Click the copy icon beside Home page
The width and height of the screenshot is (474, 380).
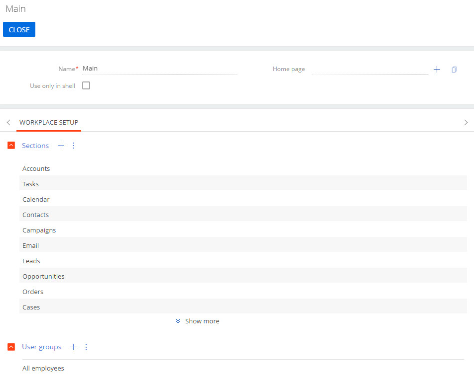pos(454,70)
